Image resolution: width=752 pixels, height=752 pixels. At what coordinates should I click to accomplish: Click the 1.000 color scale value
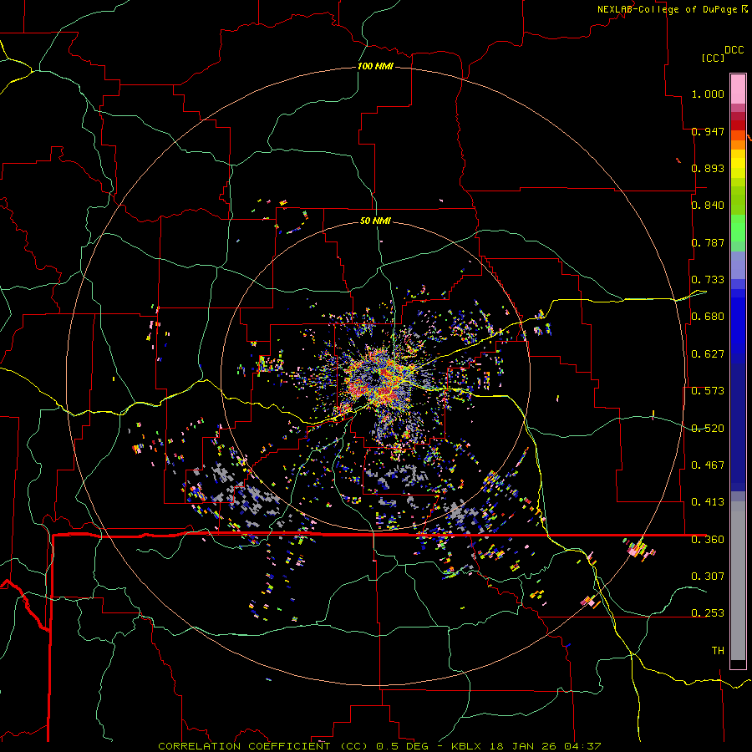708,94
